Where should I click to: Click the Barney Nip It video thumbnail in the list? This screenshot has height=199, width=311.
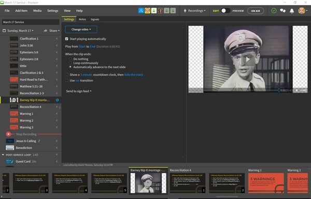(14, 100)
